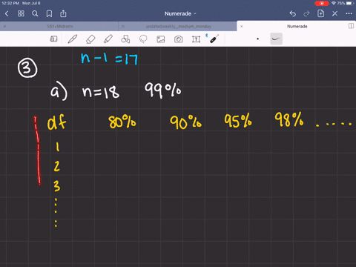Bookmark the current page
Viewport: 356px width, 267px height.
49,13
